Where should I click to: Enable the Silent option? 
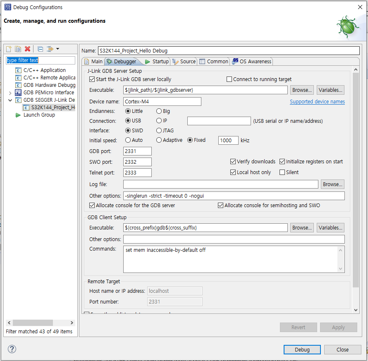282,172
